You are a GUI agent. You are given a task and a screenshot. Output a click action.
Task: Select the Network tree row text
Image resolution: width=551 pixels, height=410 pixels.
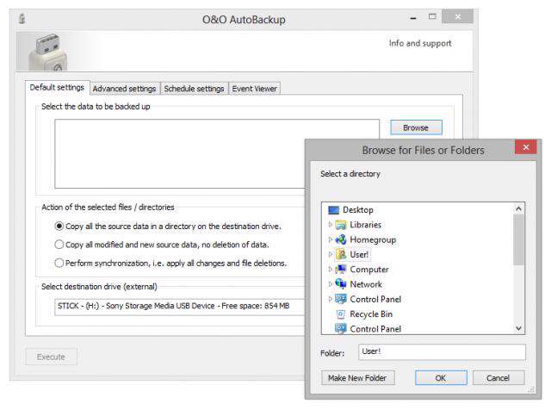pos(366,284)
